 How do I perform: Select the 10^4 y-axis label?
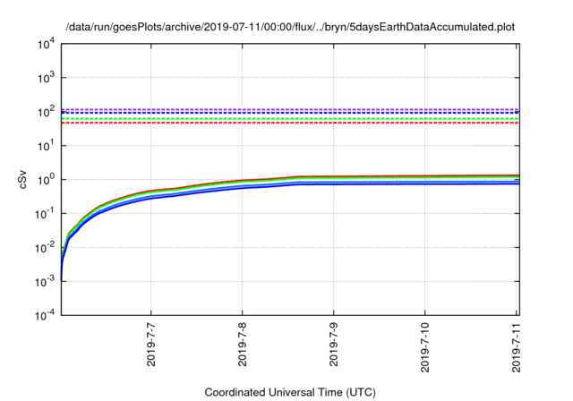[x=47, y=45]
